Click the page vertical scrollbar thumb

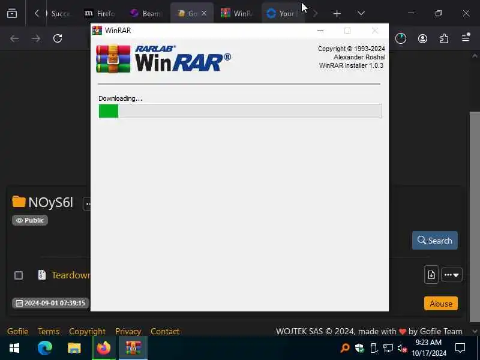(475, 217)
